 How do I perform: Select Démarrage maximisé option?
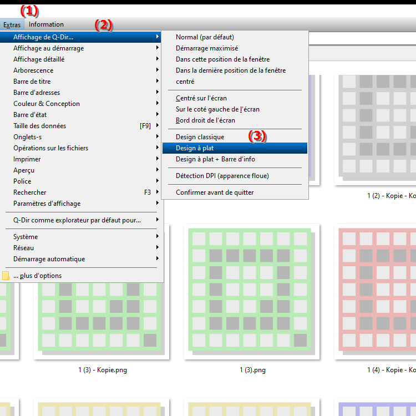tap(235, 48)
